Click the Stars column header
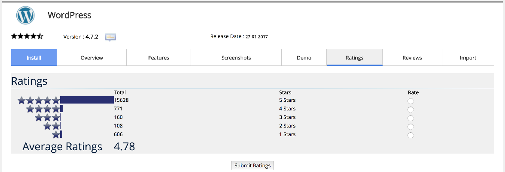 click(285, 92)
